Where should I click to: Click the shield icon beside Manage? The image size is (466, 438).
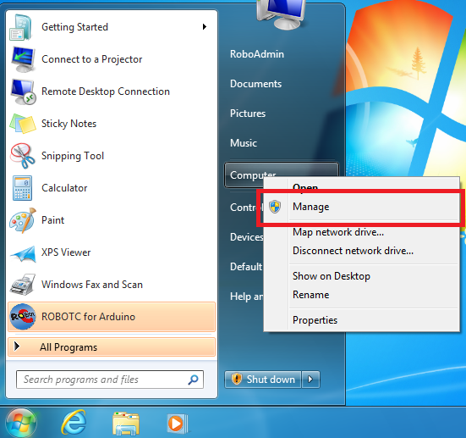coord(275,207)
